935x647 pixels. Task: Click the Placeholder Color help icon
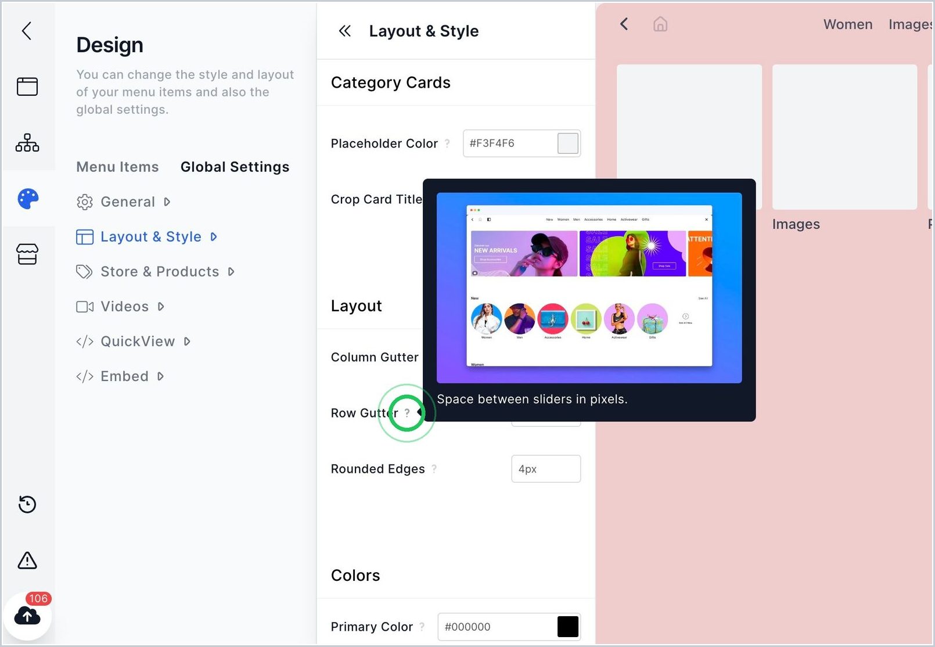[447, 143]
